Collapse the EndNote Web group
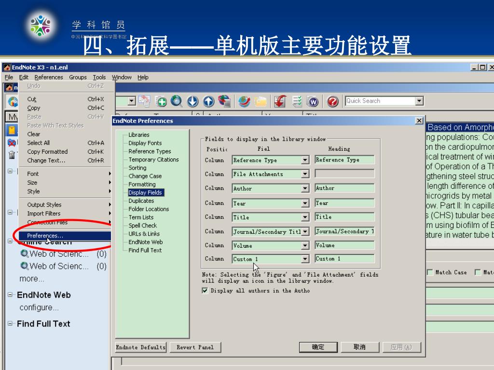The width and height of the screenshot is (494, 370). coord(11,295)
